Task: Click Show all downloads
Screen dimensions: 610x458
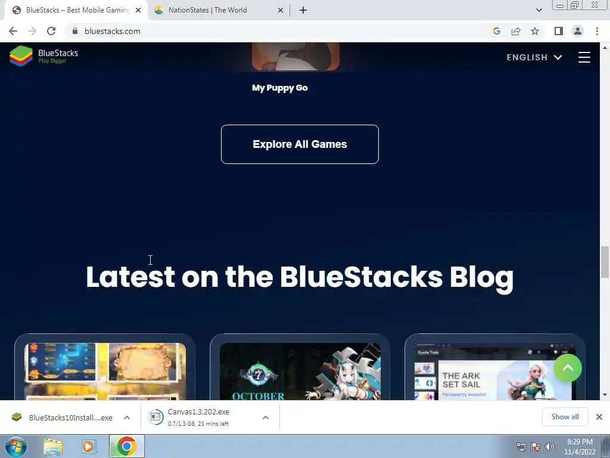Action: coord(565,417)
